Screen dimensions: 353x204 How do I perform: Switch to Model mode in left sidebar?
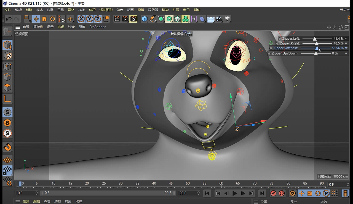coord(7,45)
